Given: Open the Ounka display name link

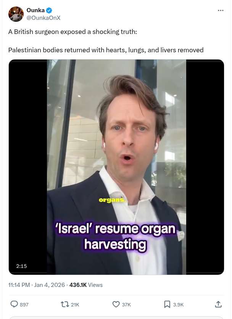Looking at the screenshot, I should [35, 10].
